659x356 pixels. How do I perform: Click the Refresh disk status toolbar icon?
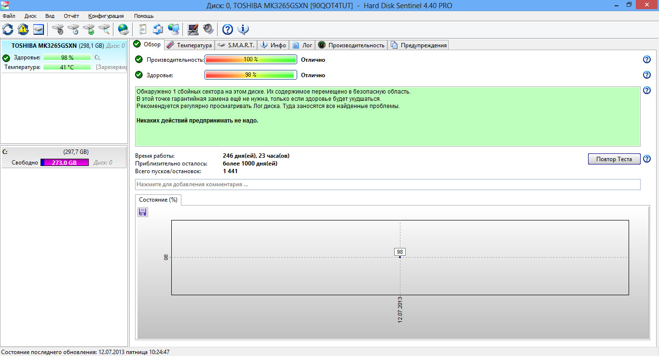pos(8,29)
